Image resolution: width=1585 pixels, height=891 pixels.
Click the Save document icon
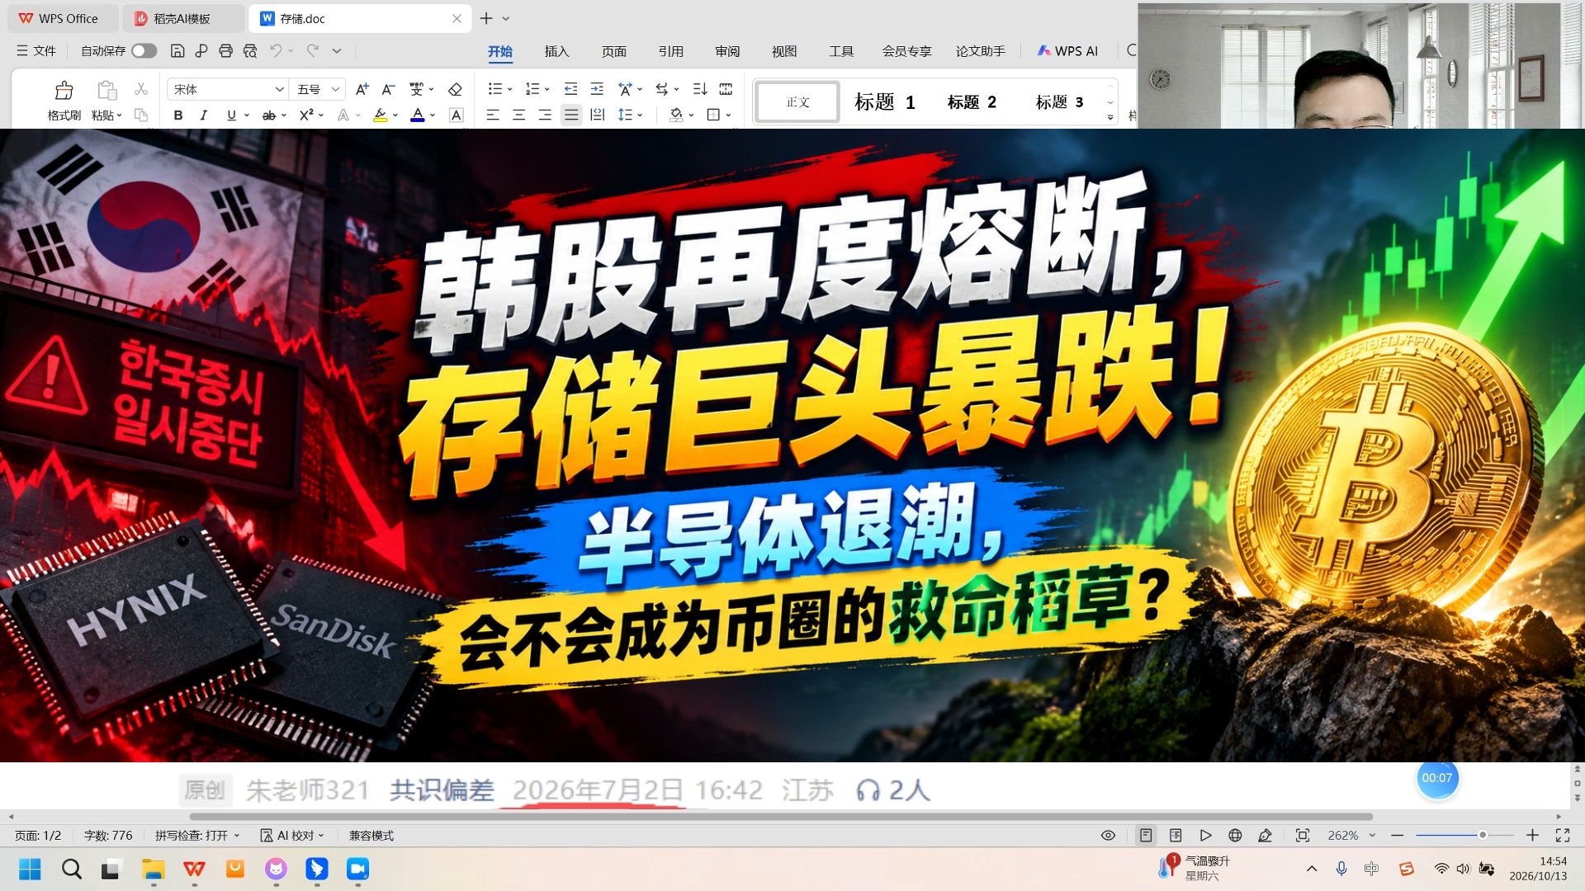pos(177,51)
